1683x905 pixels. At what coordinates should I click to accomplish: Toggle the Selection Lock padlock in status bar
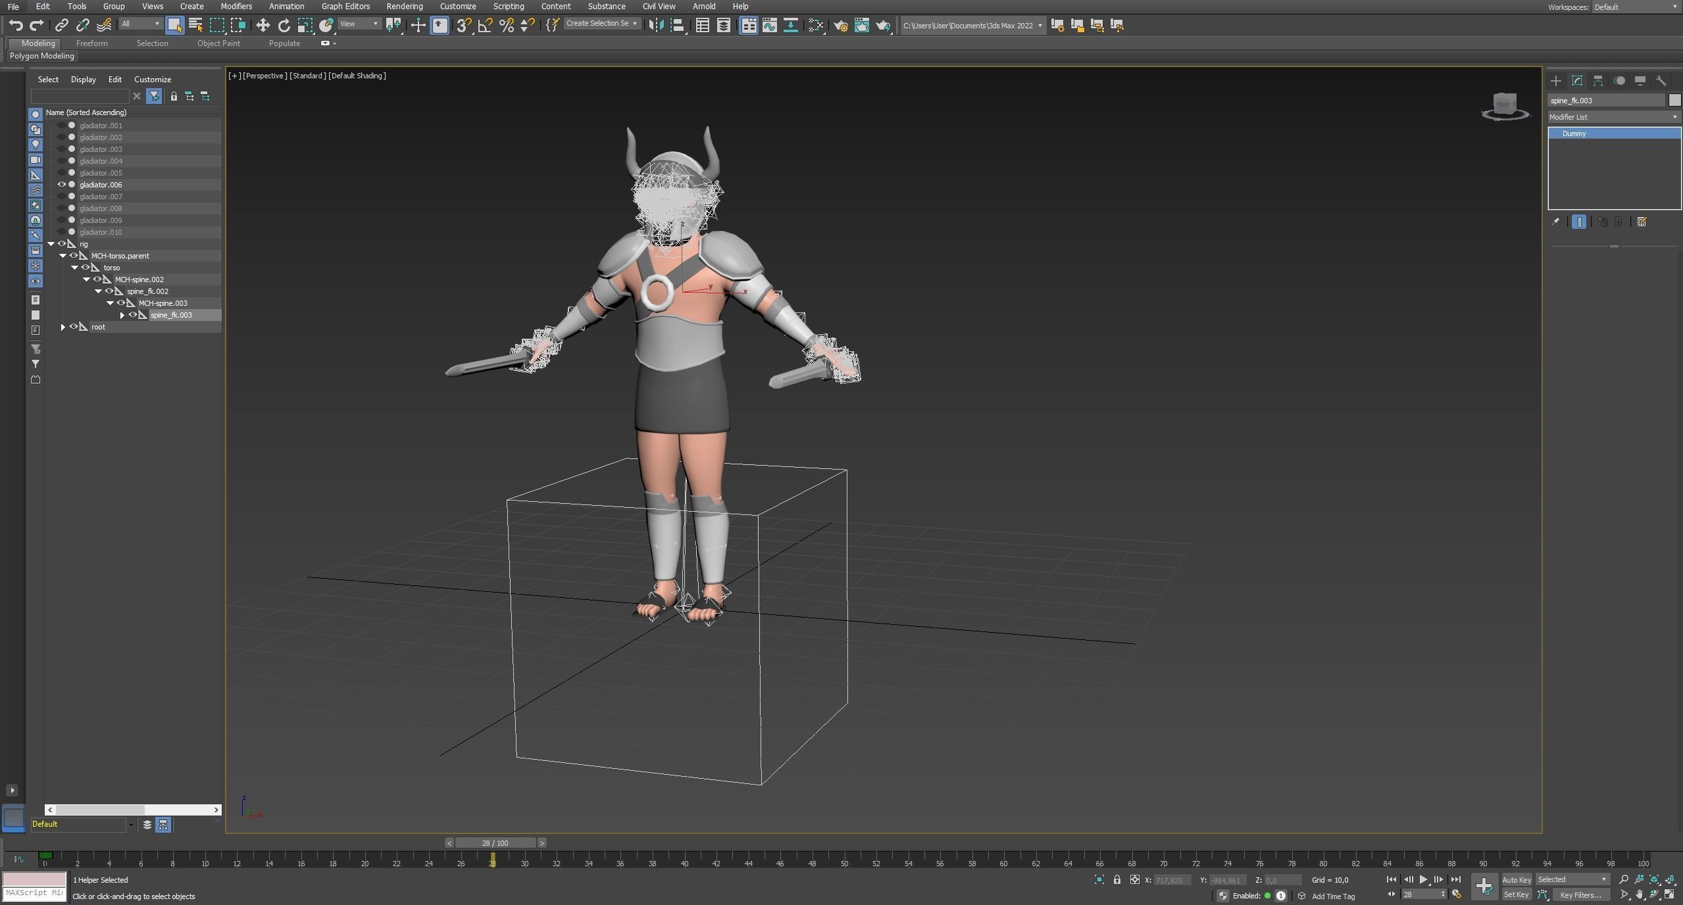(1117, 880)
